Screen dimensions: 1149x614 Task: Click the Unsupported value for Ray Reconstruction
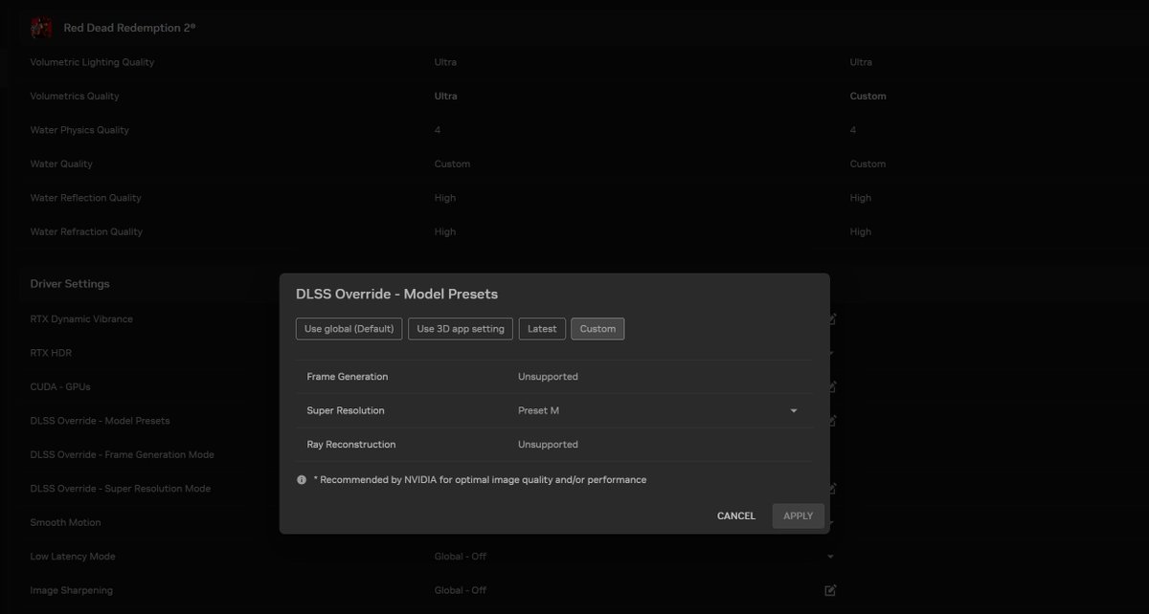548,445
